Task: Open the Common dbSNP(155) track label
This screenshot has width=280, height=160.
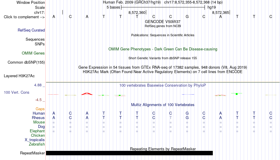Action: (x=26, y=62)
